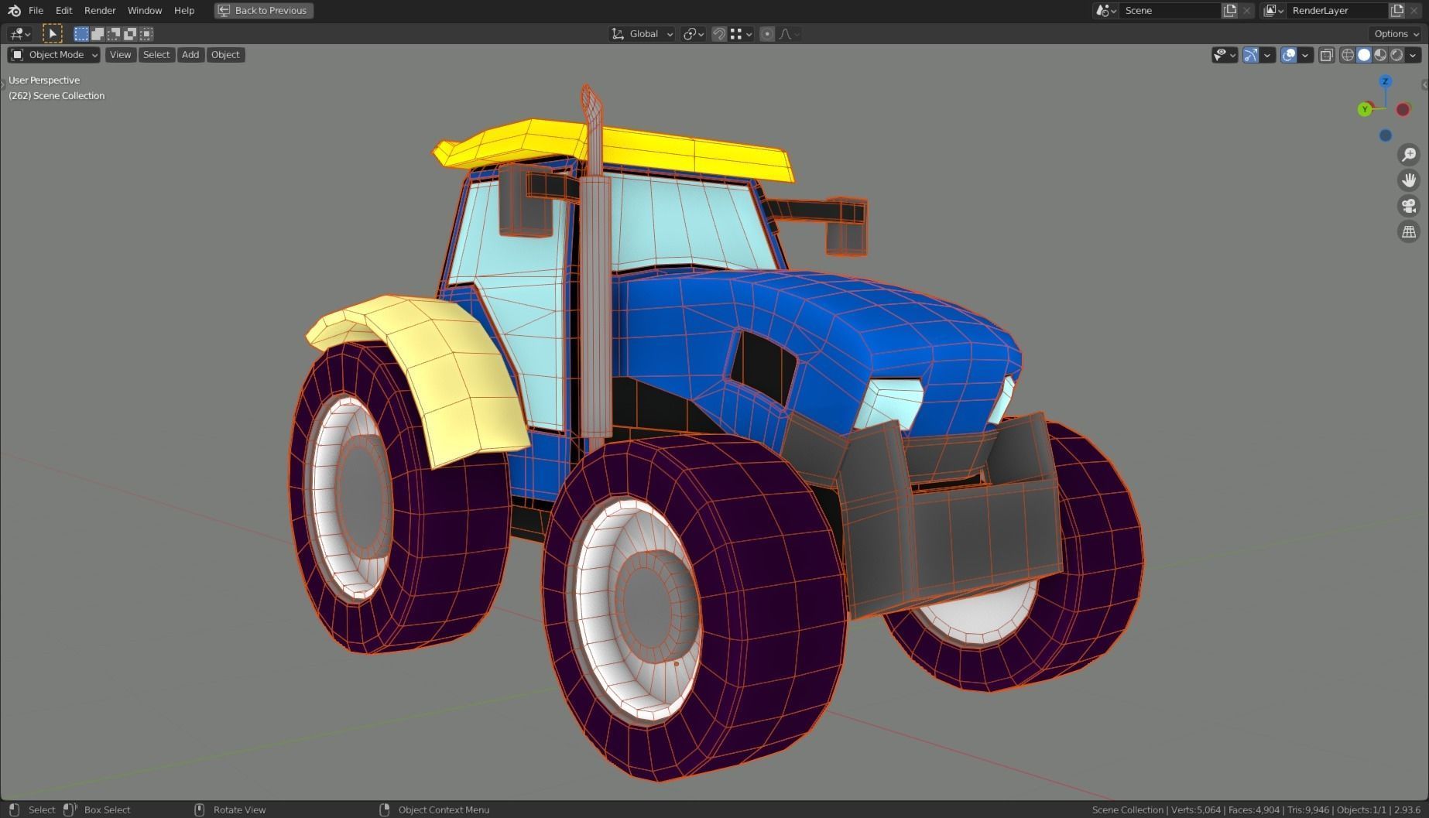Open the viewport shading options dropdown

1414,54
